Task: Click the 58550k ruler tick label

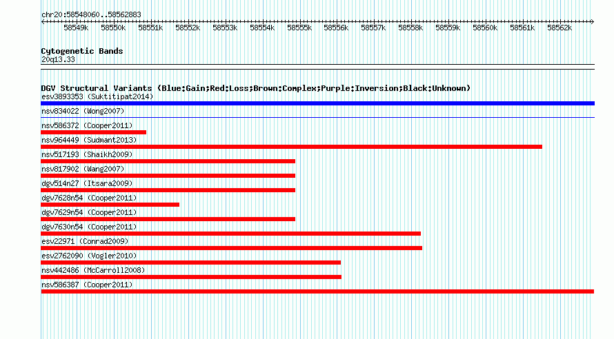Action: pos(113,28)
